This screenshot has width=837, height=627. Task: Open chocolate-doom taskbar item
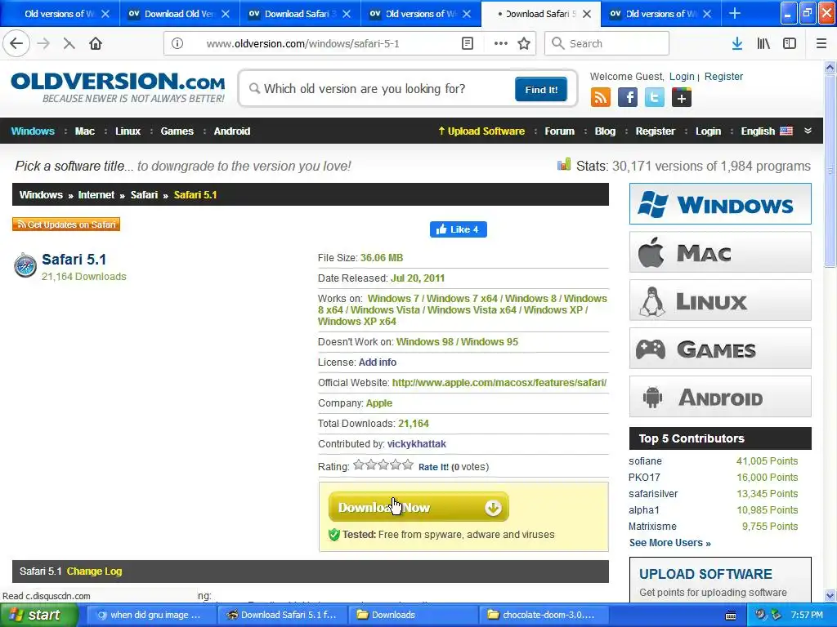[x=544, y=616]
